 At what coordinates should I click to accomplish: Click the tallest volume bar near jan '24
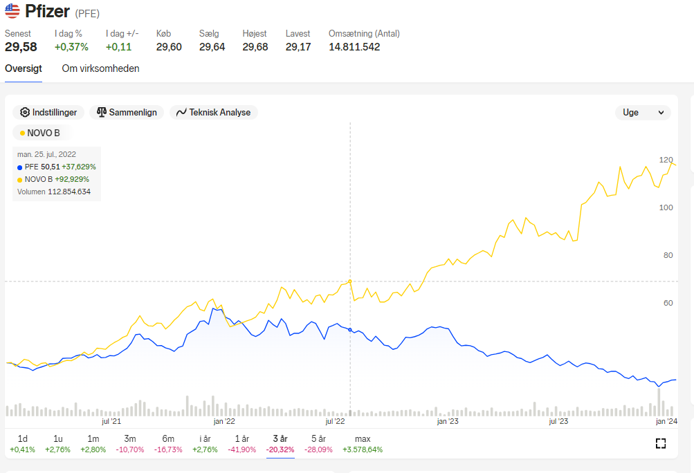659,402
